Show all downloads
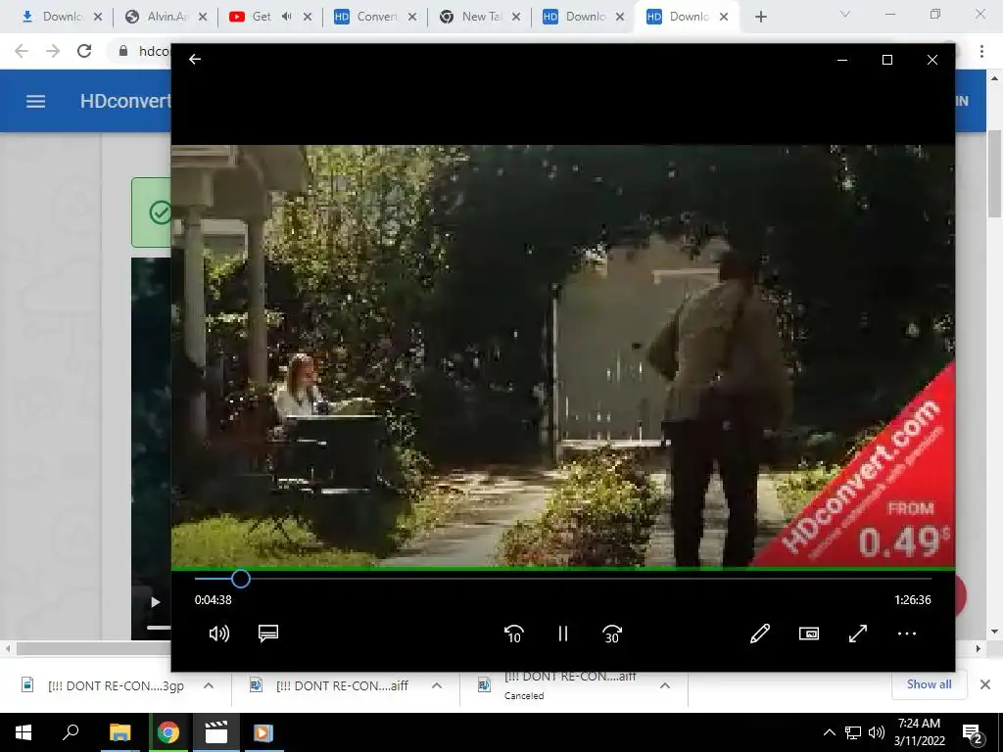Viewport: 1003px width, 752px height. [x=929, y=684]
